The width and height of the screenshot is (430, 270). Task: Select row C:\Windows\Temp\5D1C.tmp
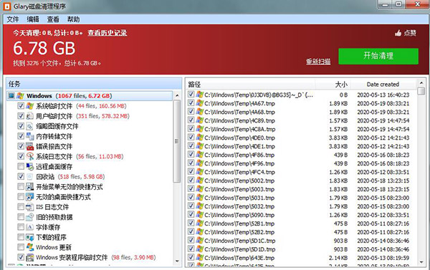[x=302, y=241]
